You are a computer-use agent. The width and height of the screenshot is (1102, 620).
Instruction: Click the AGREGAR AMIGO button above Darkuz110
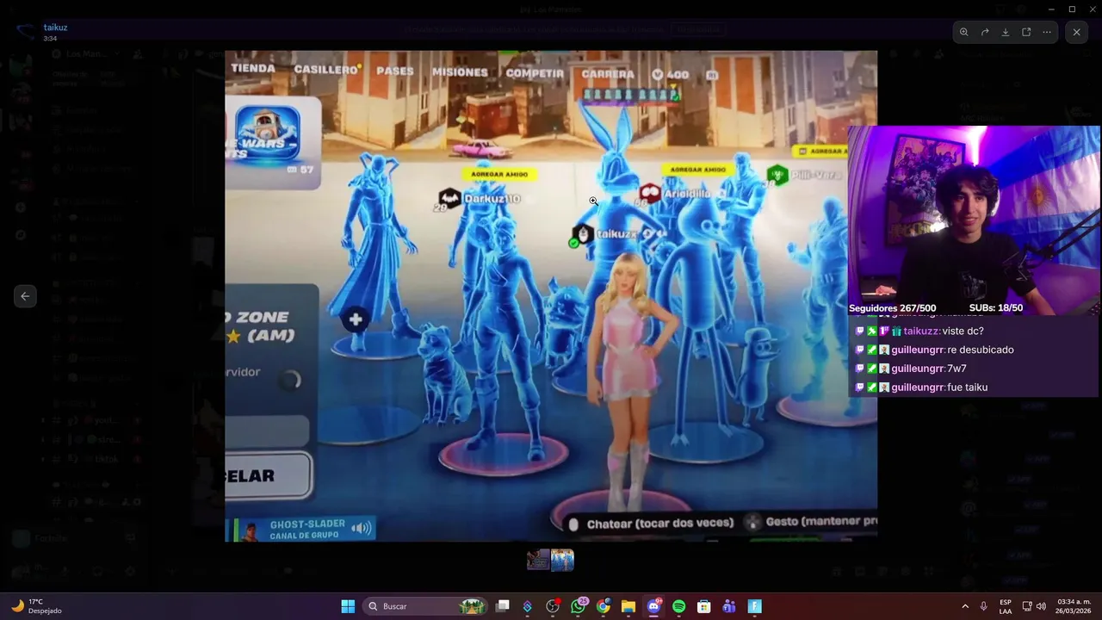pos(498,174)
